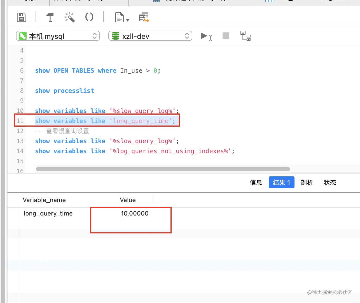Click the highlighted long_query_time query on line 11

point(105,121)
